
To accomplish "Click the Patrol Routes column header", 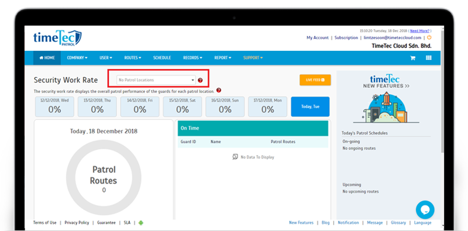I will 283,142.
